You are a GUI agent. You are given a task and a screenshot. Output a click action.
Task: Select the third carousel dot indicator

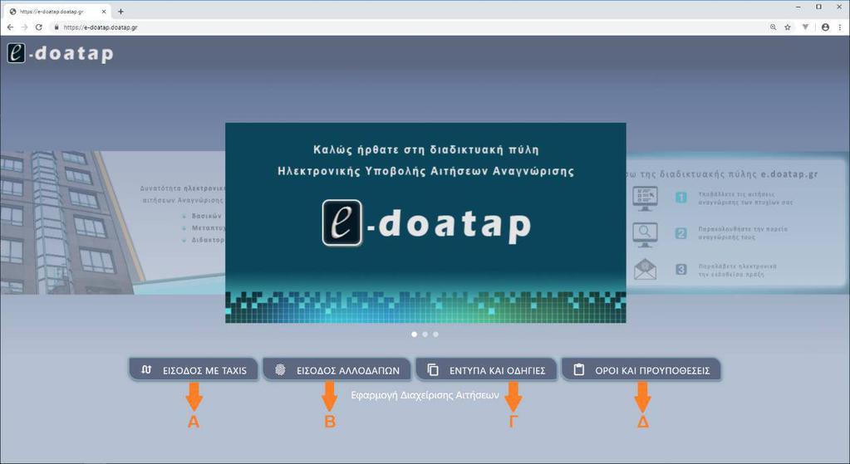436,335
